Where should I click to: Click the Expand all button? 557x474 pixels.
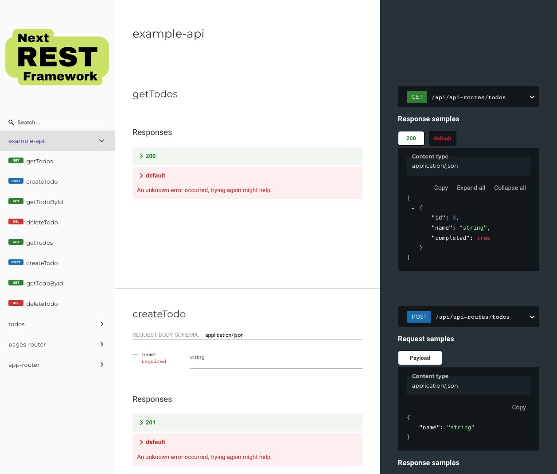[x=471, y=188]
